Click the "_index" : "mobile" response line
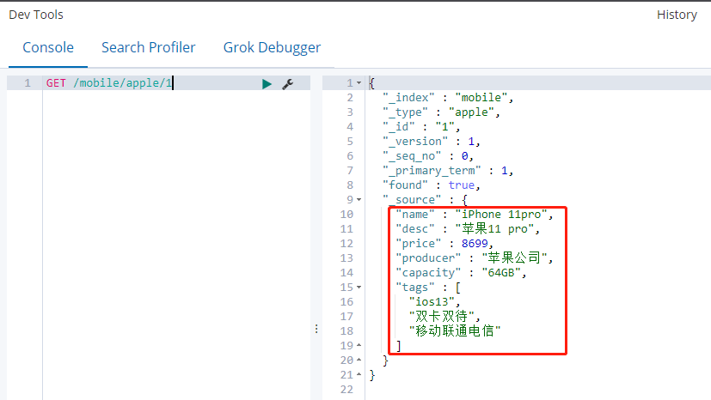The width and height of the screenshot is (711, 400). click(448, 98)
